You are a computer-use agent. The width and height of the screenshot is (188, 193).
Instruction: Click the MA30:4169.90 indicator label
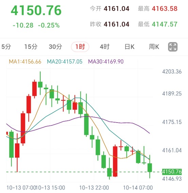point(106,62)
